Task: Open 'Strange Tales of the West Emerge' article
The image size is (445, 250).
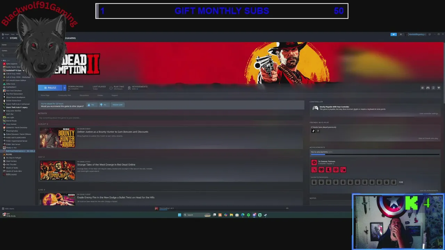Action: point(106,165)
